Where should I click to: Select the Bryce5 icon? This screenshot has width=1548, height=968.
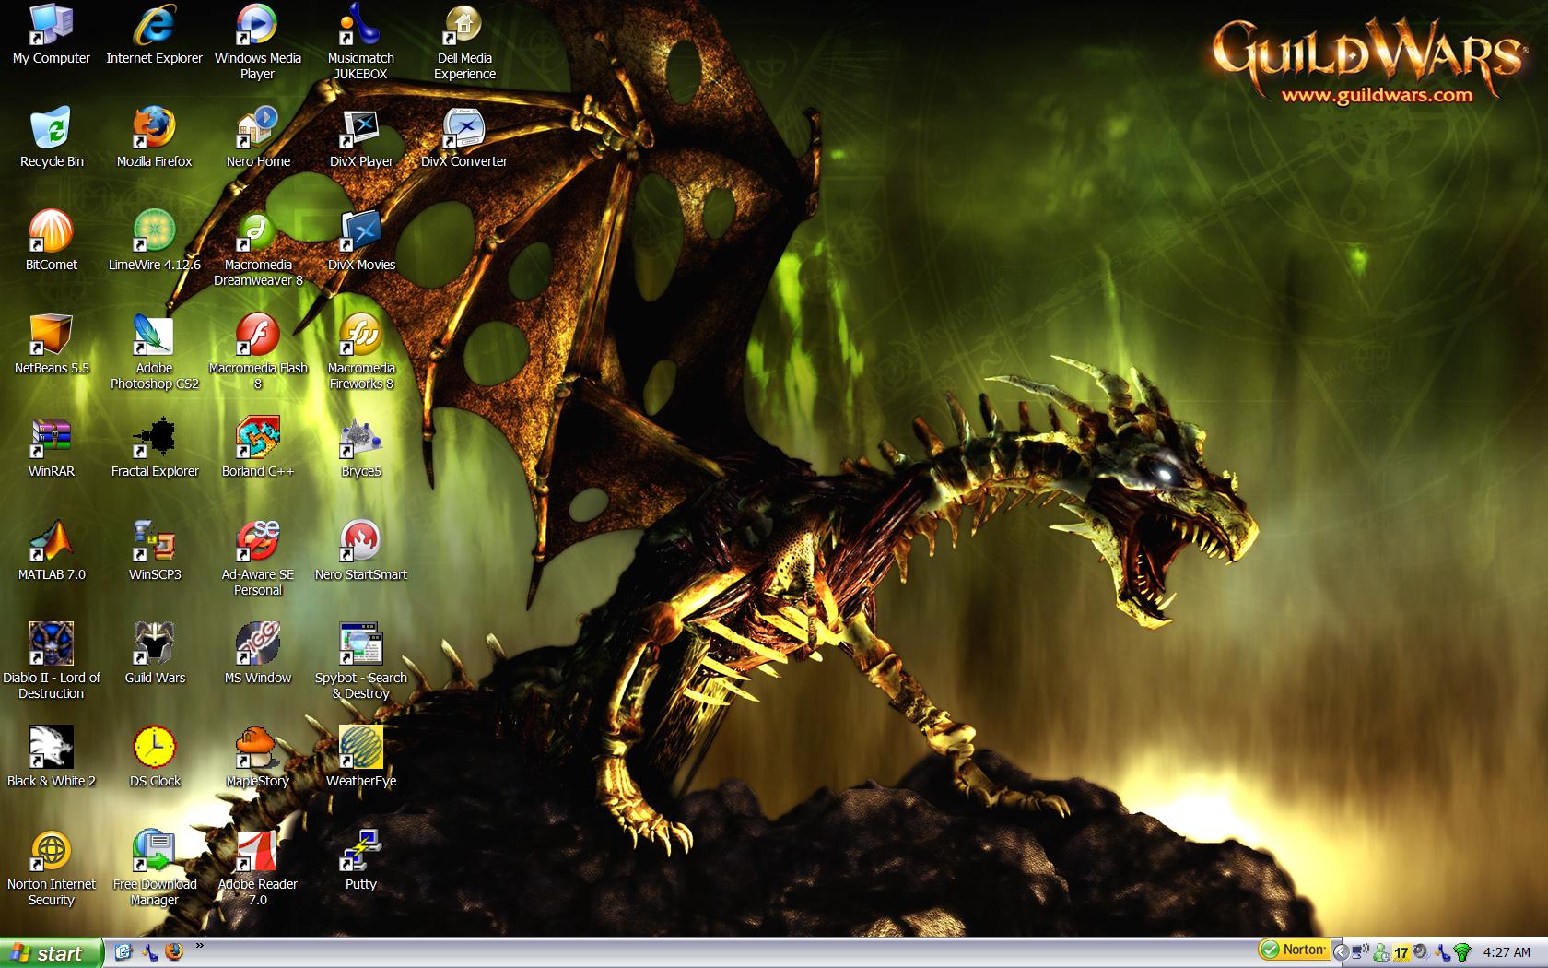(361, 449)
